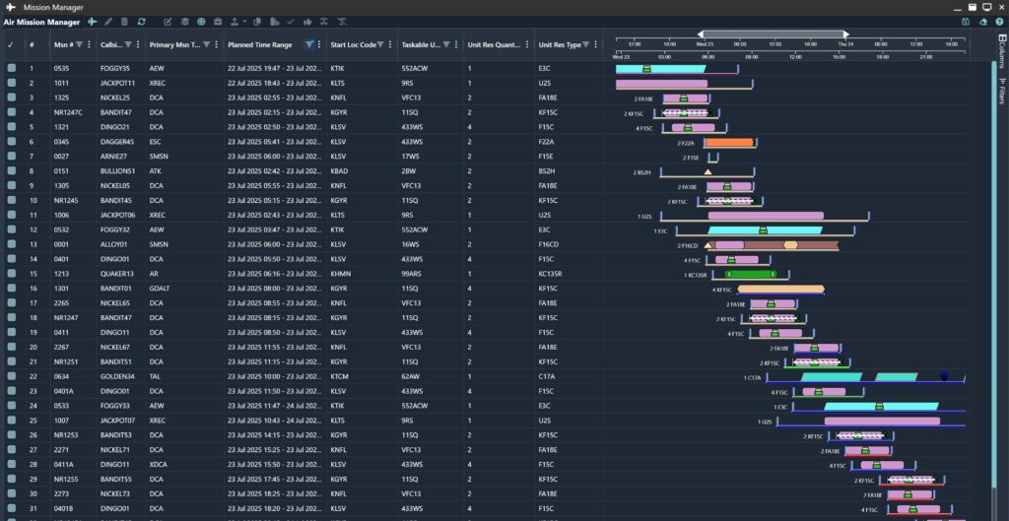Open the Callsign column filter icon
The image size is (1009, 521).
(x=128, y=45)
